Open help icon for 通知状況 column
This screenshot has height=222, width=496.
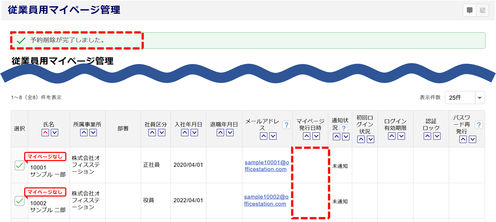[x=343, y=128]
